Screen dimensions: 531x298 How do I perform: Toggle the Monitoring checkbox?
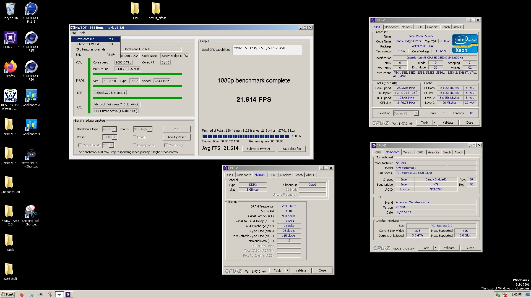[166, 145]
